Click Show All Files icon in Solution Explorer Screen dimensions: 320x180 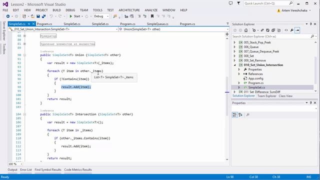tap(279, 30)
